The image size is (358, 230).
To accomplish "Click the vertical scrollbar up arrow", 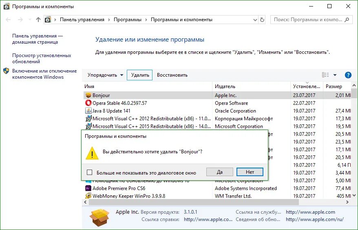I will (354, 85).
